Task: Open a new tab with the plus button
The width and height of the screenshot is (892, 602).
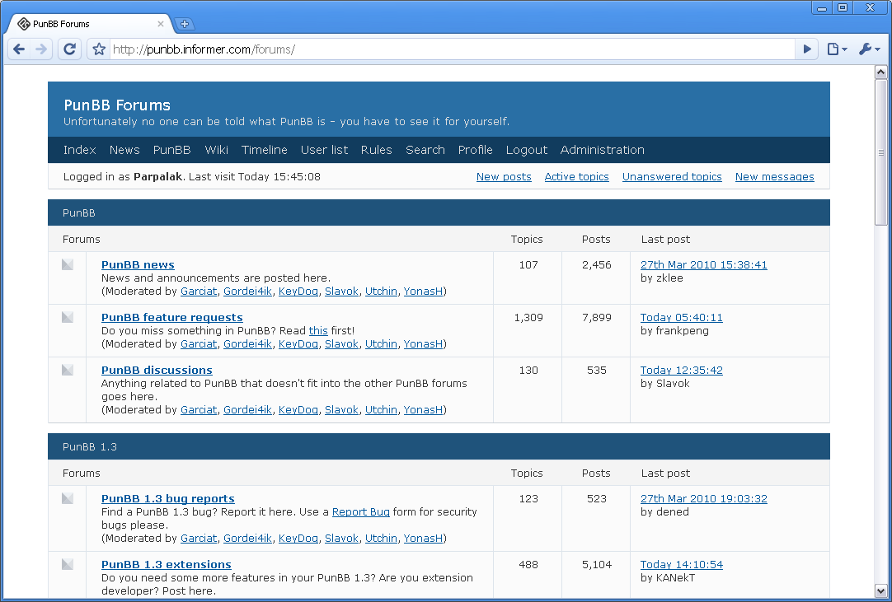Action: 185,24
